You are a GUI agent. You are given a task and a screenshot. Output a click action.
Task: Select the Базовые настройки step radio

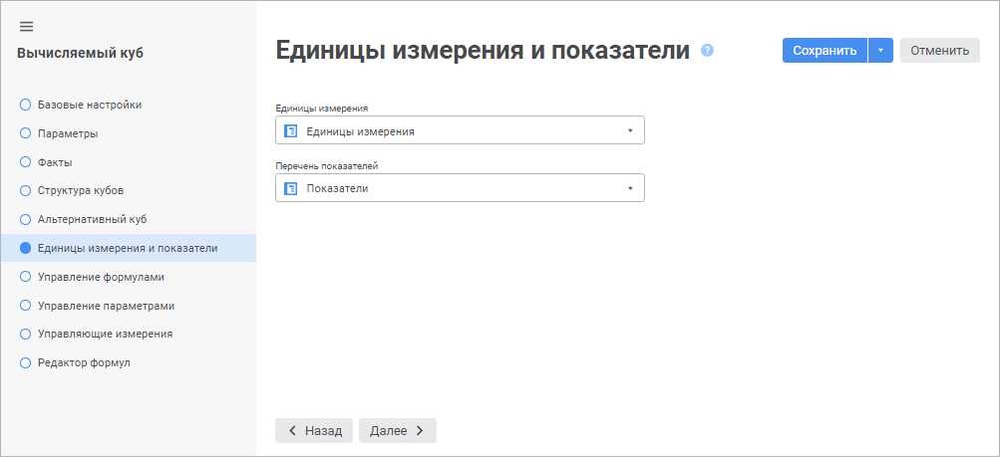point(26,105)
